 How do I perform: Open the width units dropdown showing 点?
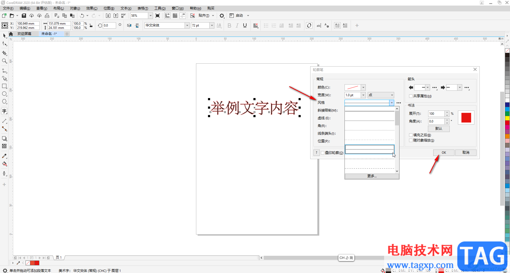pos(381,95)
